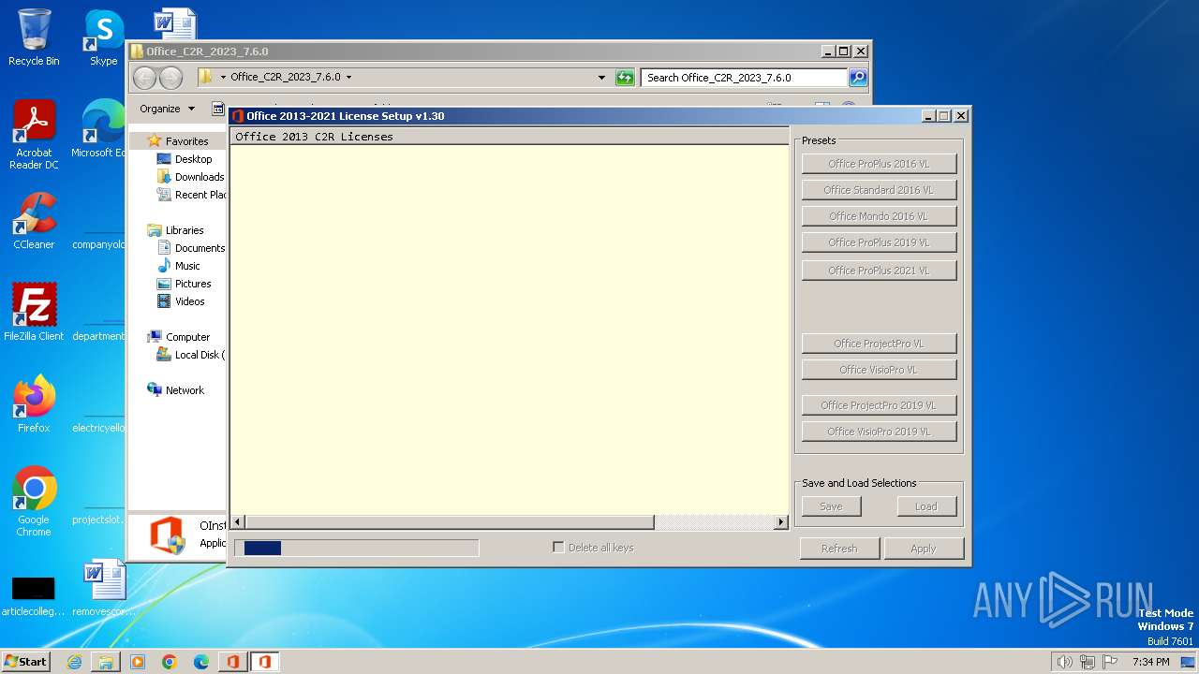Click horizontal scrollbar right arrow

(781, 522)
